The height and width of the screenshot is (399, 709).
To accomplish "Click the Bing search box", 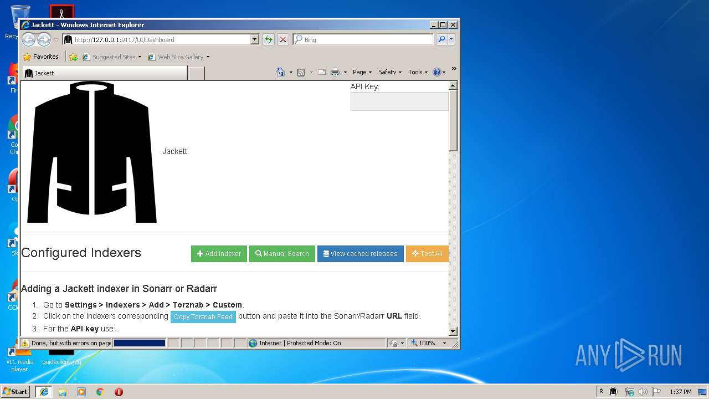I will coord(363,39).
